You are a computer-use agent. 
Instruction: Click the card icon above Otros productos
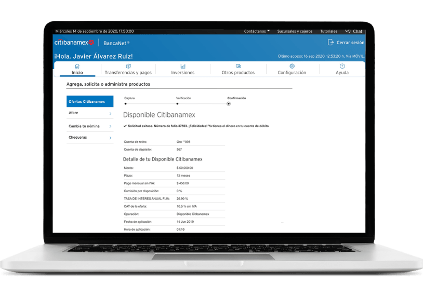click(x=238, y=66)
